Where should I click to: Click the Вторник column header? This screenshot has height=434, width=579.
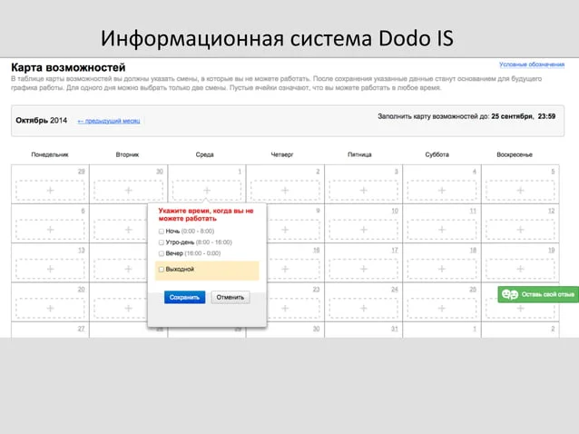point(127,154)
